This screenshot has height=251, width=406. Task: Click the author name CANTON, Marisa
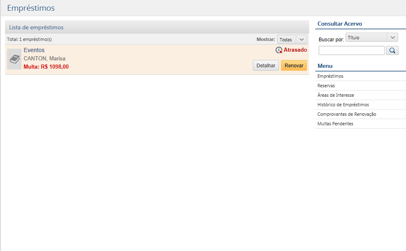44,58
